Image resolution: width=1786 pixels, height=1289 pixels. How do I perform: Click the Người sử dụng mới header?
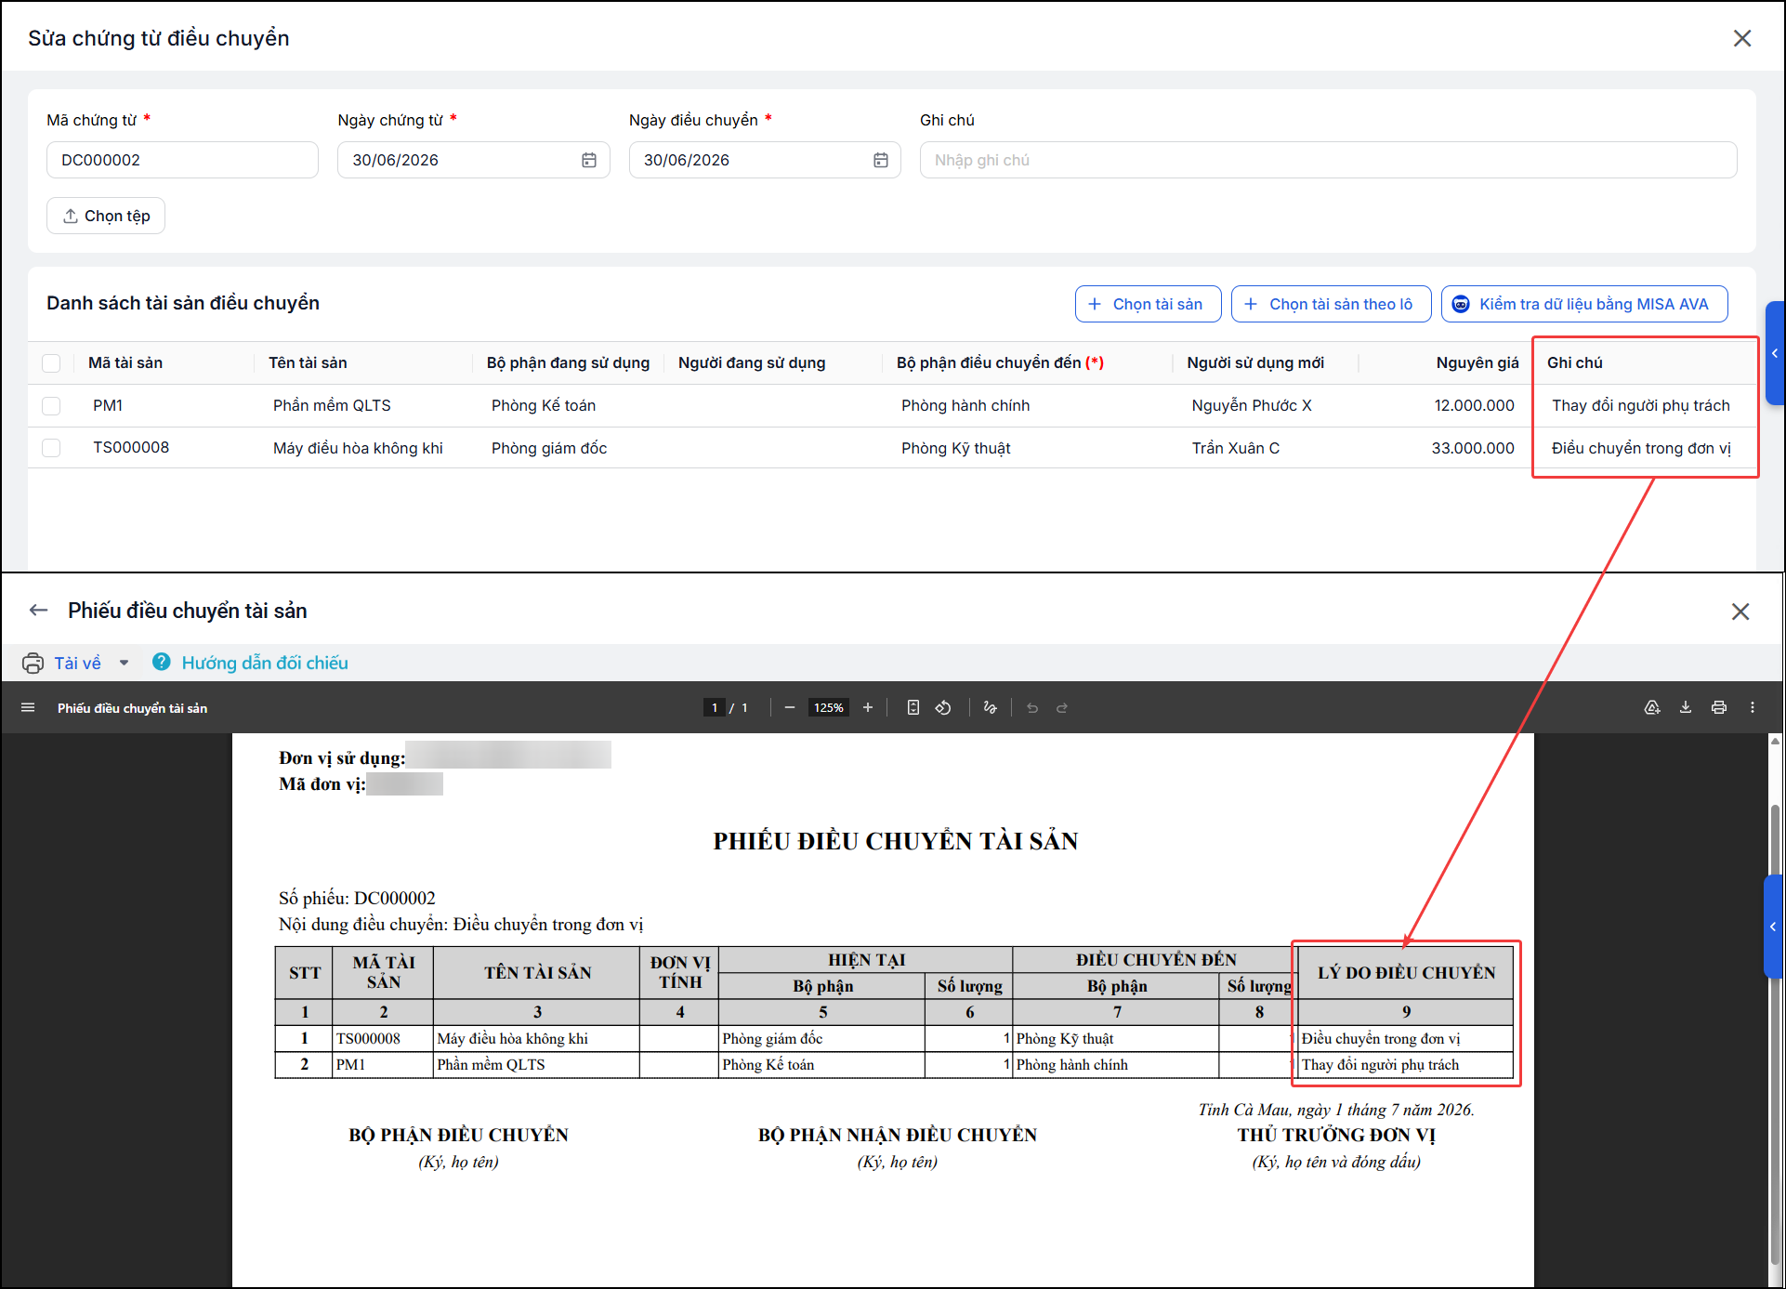coord(1255,362)
